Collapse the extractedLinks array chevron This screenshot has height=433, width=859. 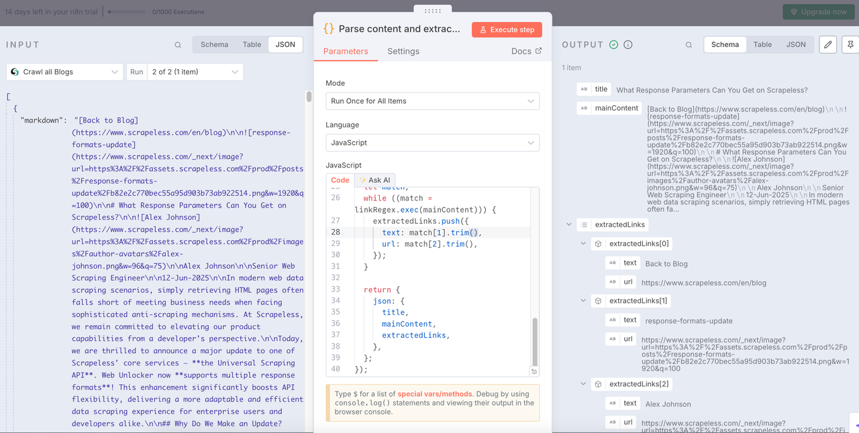click(569, 225)
